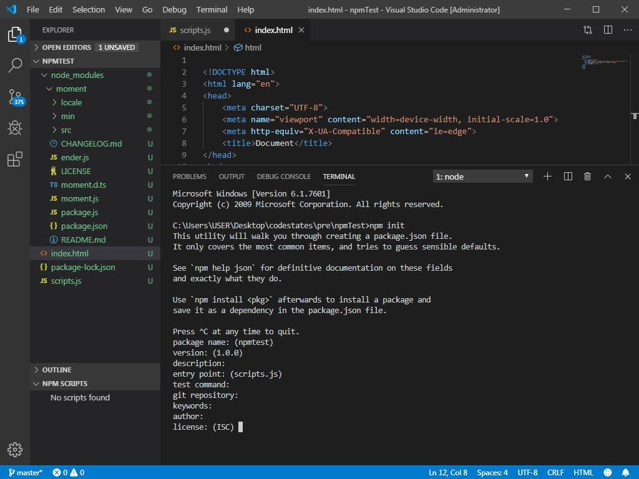The image size is (639, 479).
Task: Open the Debug menu
Action: (174, 9)
